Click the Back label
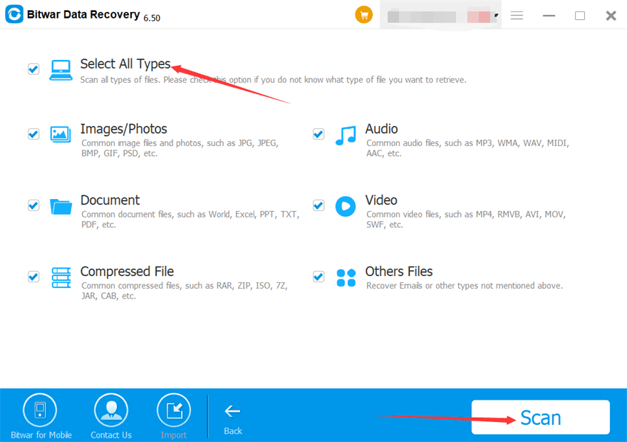 [233, 431]
